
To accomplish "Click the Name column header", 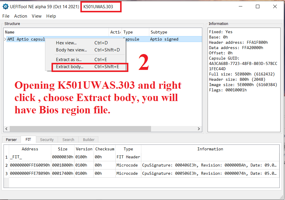I will pyautogui.click(x=56, y=32).
